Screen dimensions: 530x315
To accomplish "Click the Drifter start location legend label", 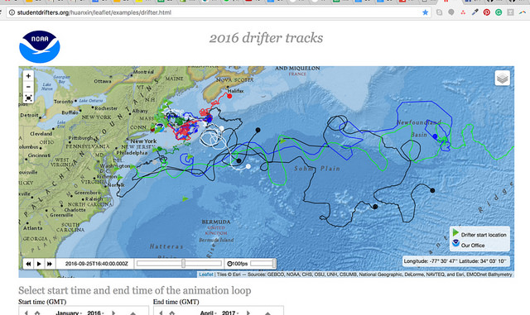I will (x=484, y=235).
